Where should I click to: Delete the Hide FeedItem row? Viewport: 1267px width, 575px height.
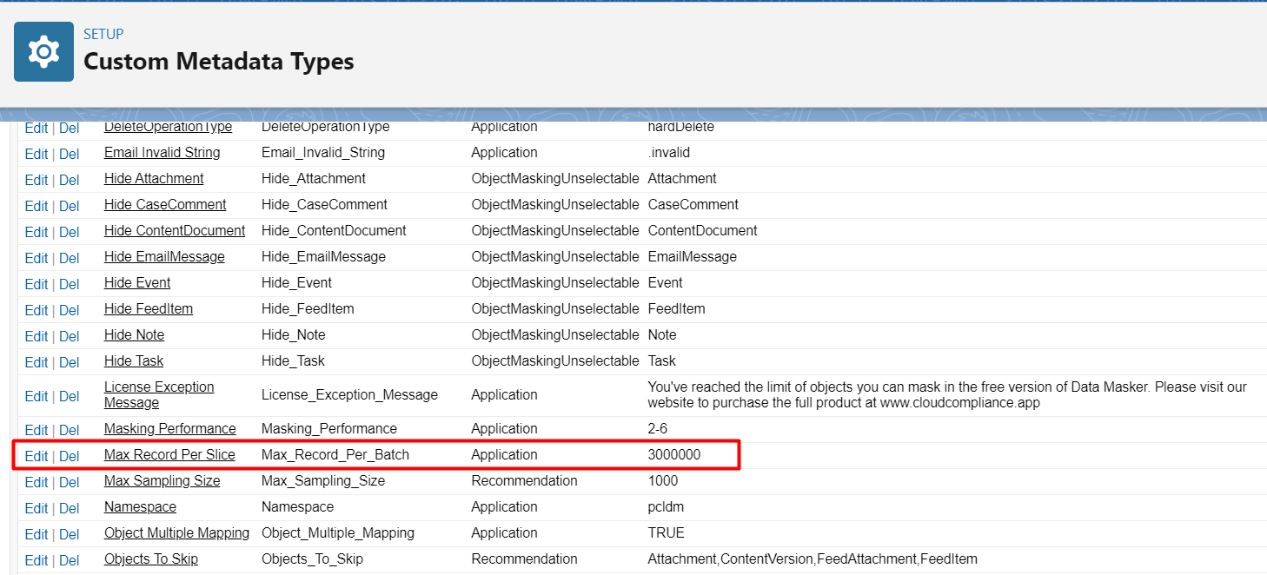69,310
